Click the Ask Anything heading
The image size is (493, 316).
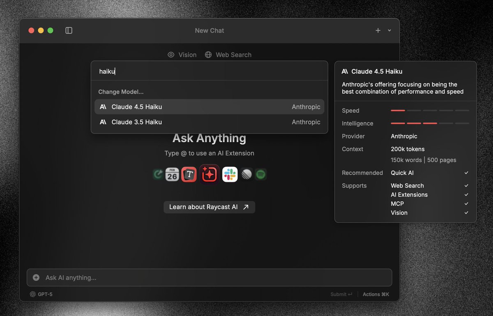coord(210,138)
